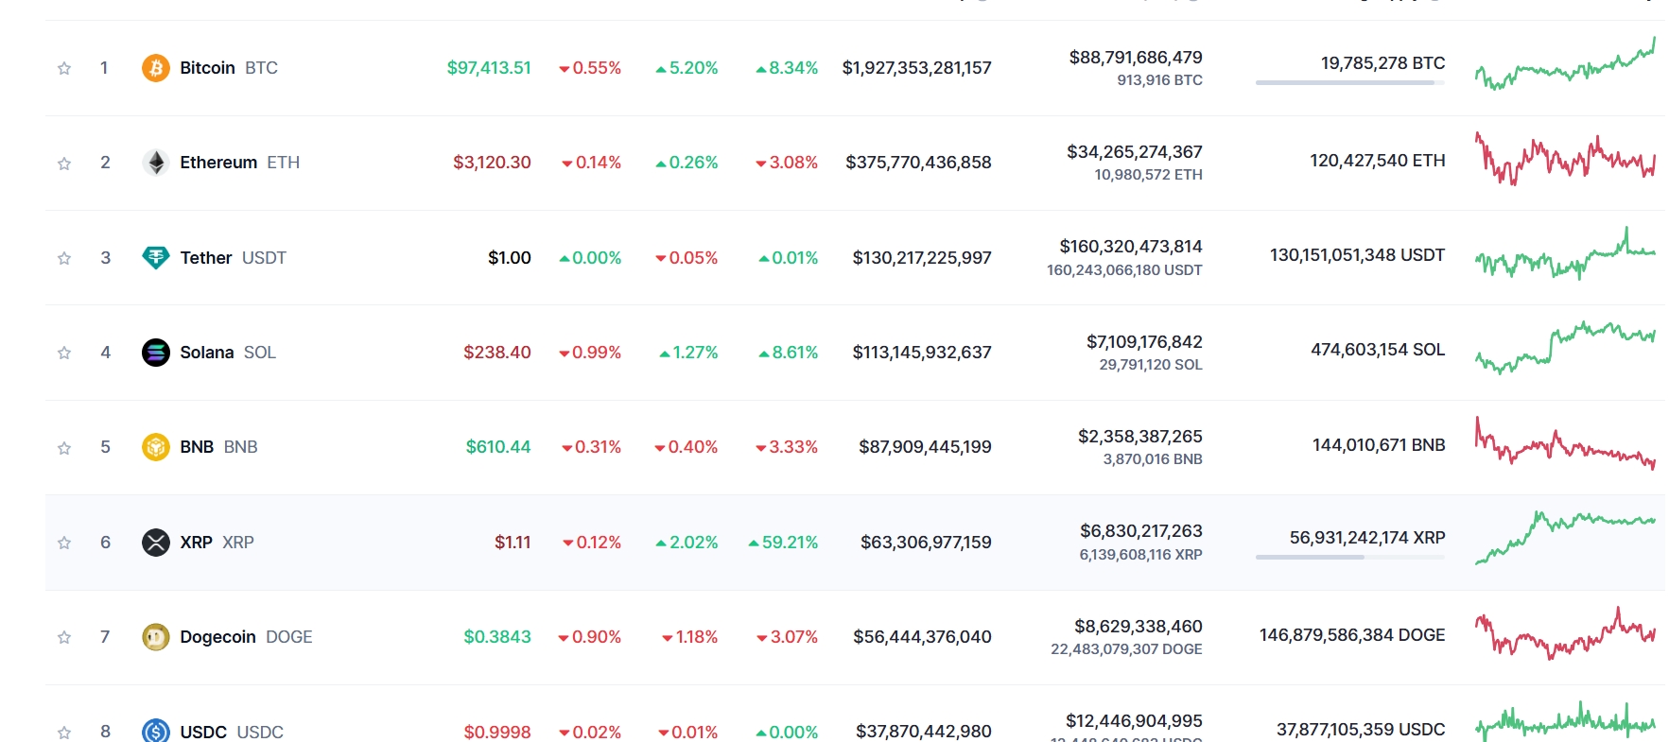Click the Ethereum diamond logo icon
The image size is (1669, 742).
156,163
